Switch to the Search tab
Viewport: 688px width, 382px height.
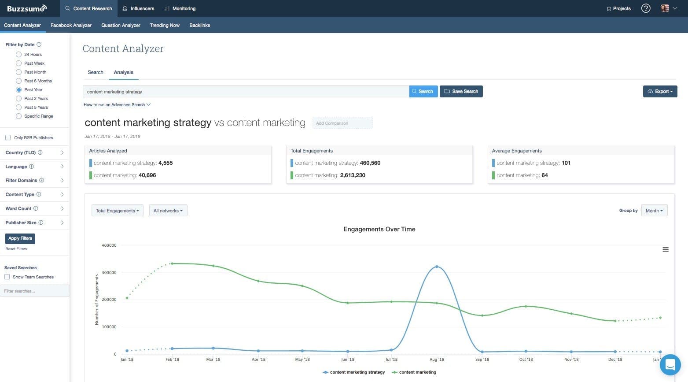(96, 72)
